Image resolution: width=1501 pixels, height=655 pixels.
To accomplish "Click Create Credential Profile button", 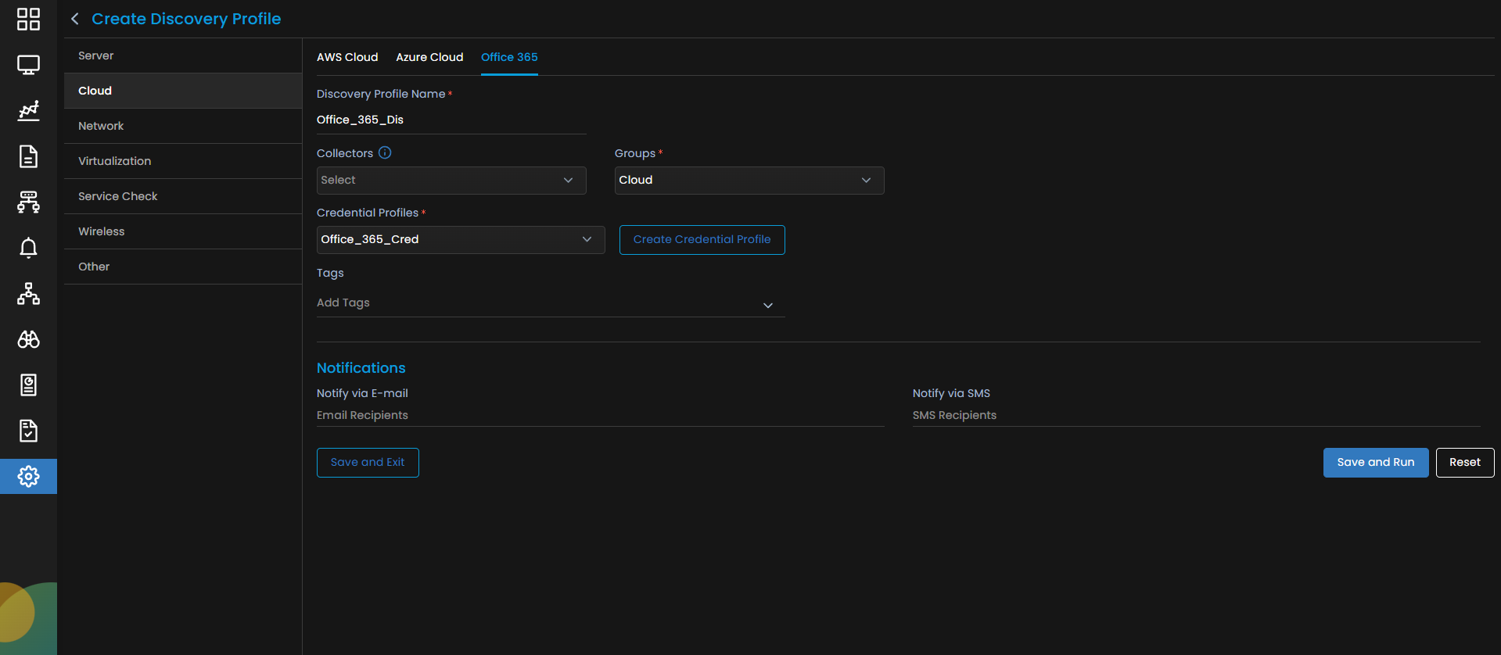I will 702,240.
